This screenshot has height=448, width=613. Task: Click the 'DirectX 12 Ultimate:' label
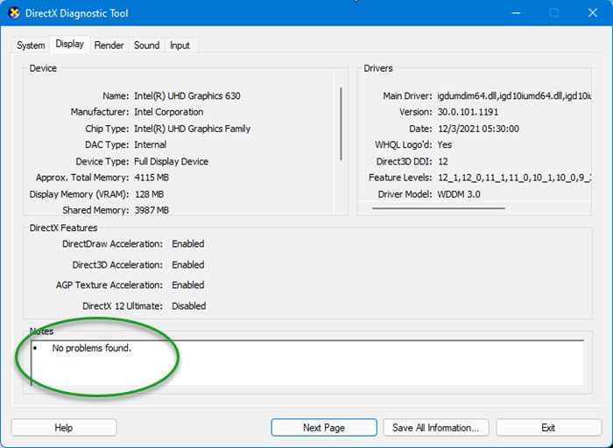point(123,306)
